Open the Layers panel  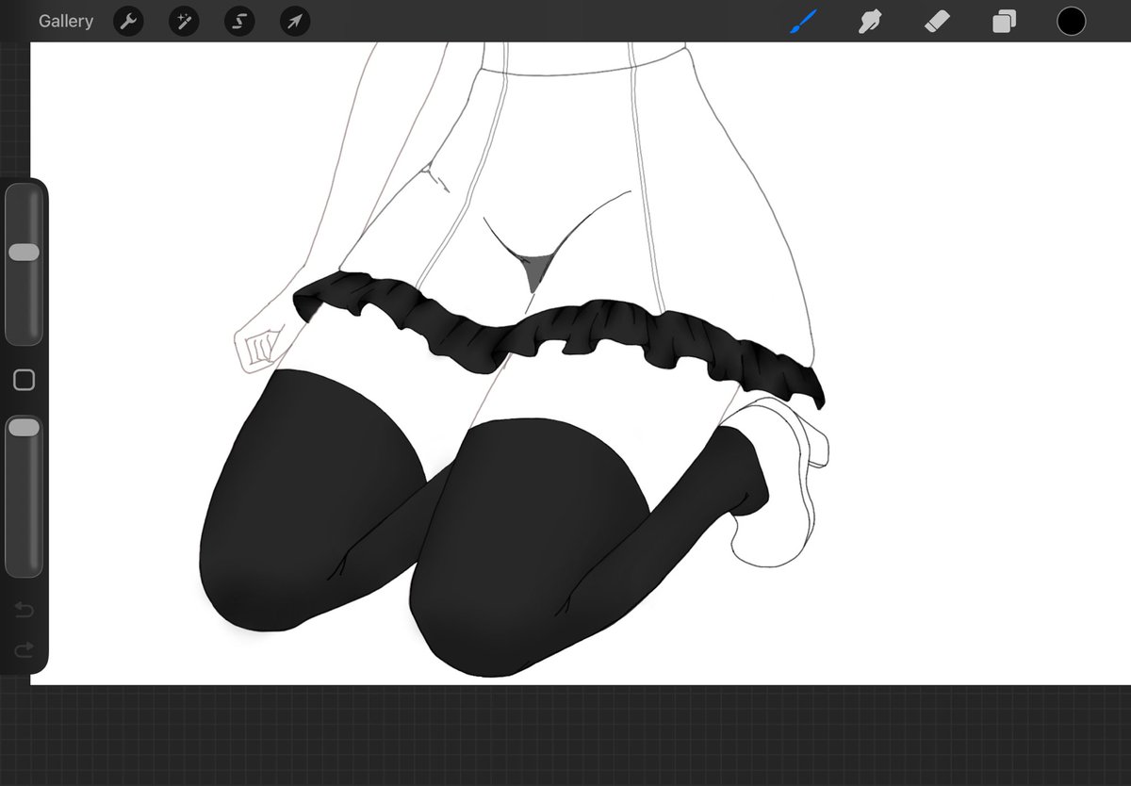click(x=1004, y=21)
